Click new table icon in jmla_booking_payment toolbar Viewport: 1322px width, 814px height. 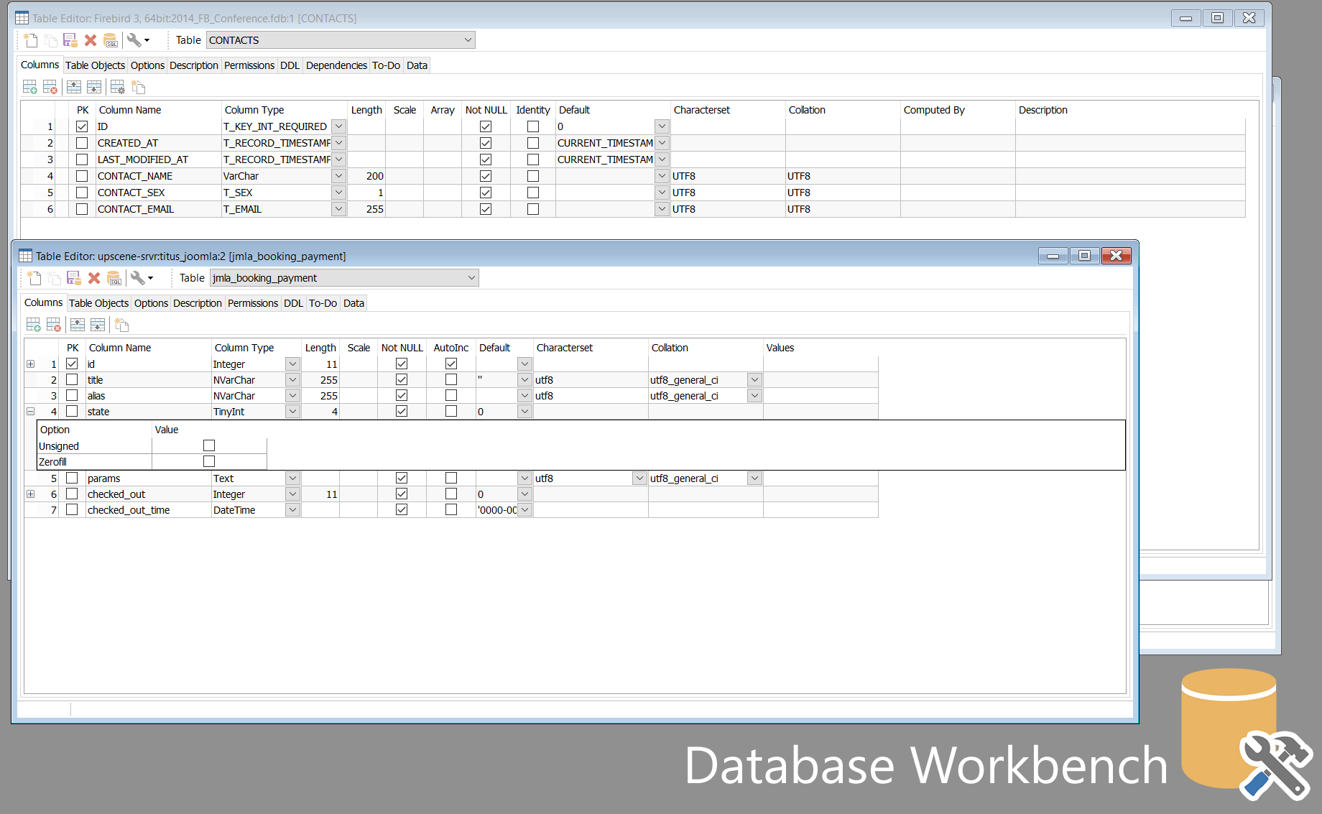point(34,278)
